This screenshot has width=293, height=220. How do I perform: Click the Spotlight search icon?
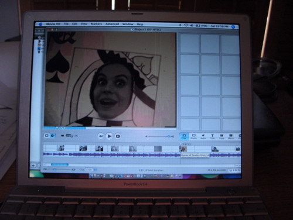tap(233, 27)
